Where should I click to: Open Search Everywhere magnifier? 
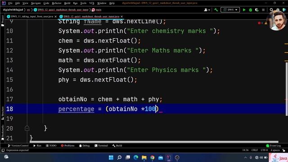pos(271,10)
